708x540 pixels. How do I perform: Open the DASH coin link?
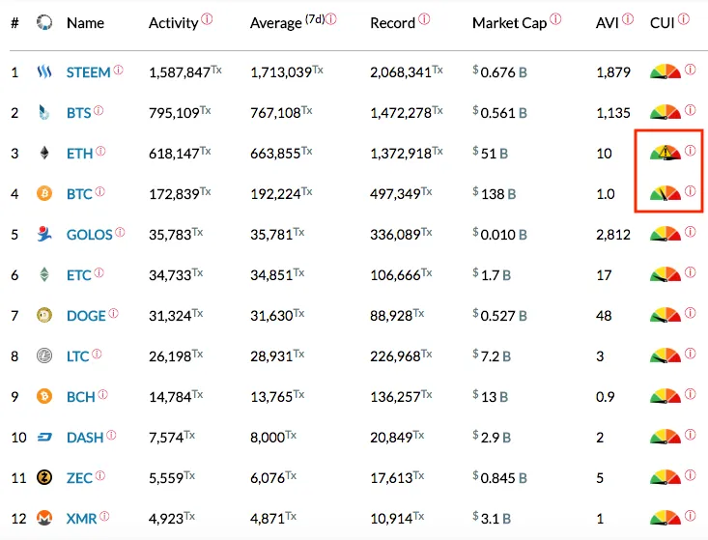pos(85,438)
